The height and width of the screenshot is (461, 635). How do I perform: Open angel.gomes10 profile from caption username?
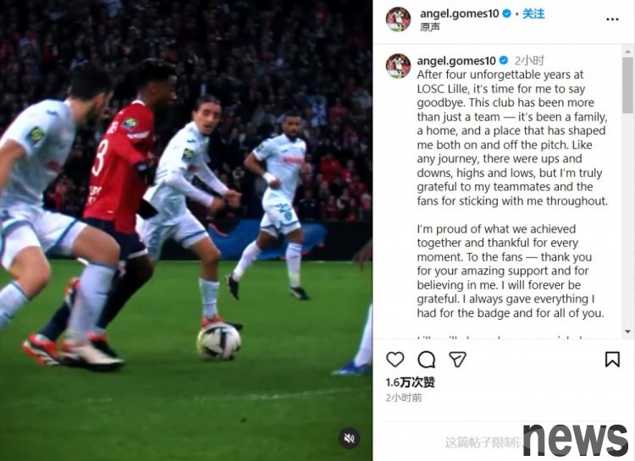456,61
